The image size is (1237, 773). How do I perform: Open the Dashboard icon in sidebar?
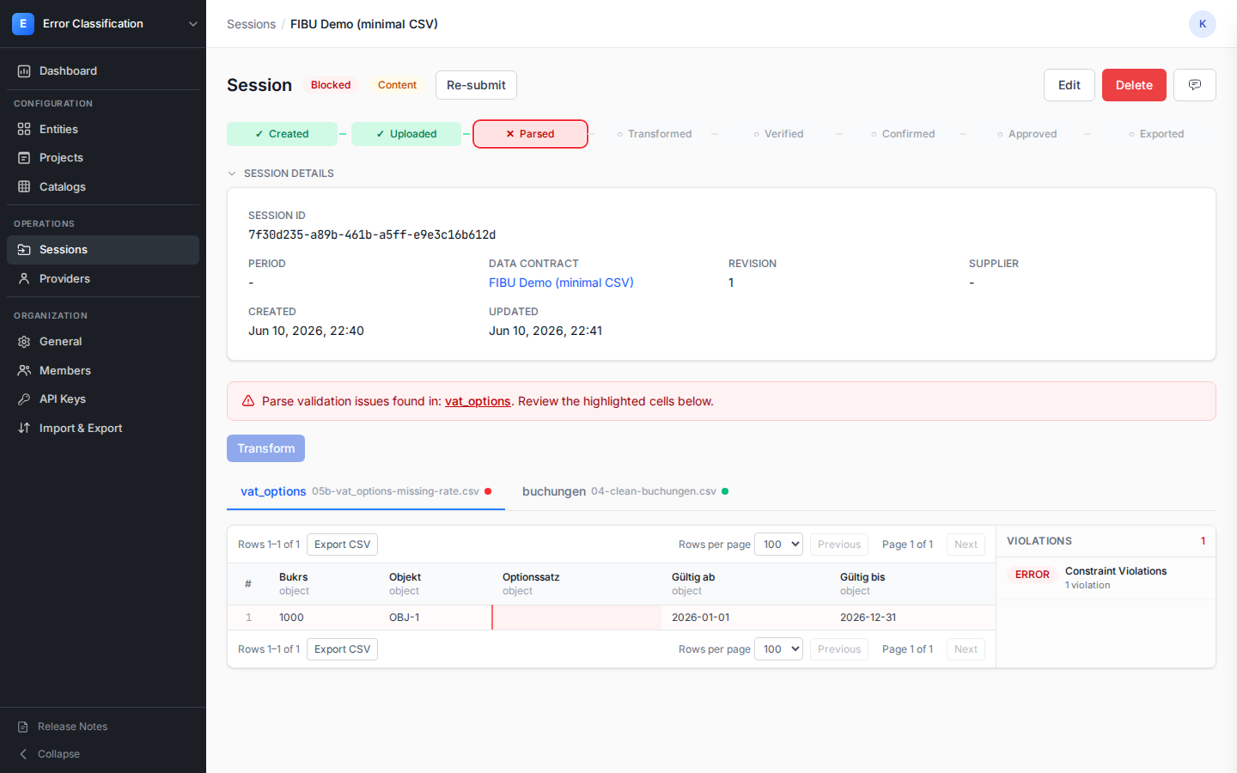pyautogui.click(x=24, y=71)
